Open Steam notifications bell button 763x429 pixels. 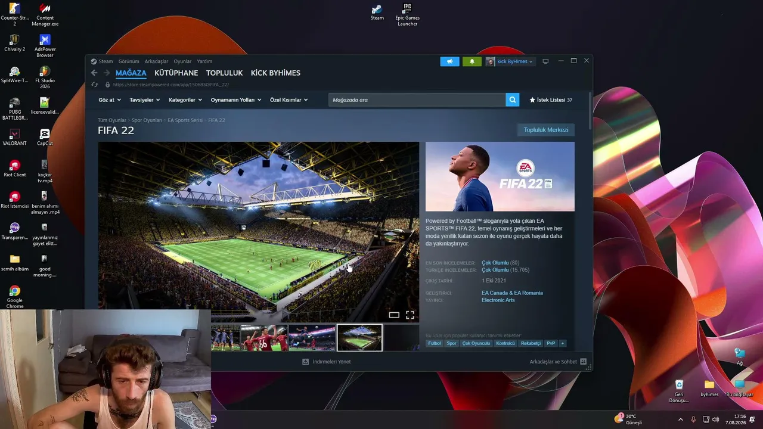[x=472, y=61]
